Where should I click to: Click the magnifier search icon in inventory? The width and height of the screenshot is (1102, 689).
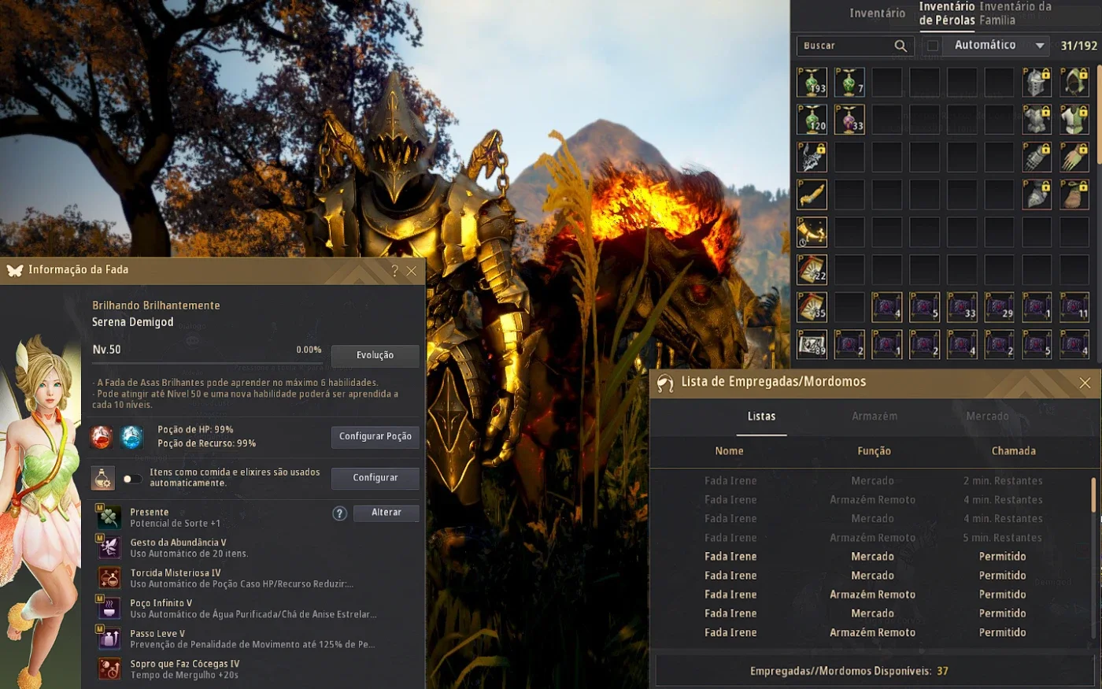[x=900, y=46]
